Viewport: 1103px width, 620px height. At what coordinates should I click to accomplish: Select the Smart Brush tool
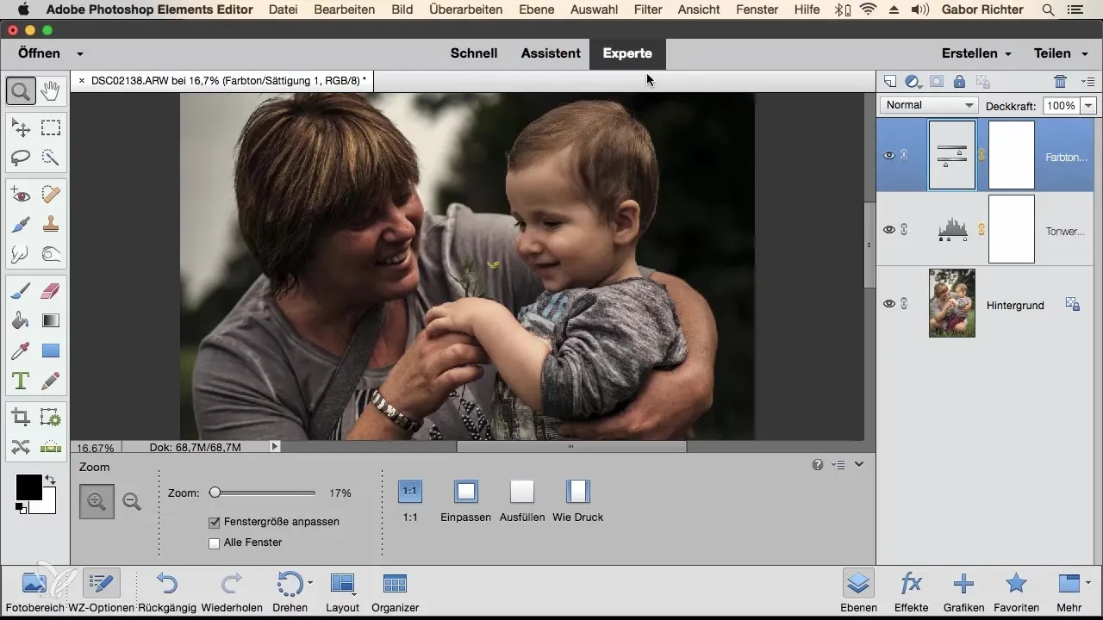point(21,225)
